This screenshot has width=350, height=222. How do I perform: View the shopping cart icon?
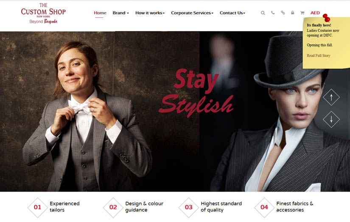(302, 13)
